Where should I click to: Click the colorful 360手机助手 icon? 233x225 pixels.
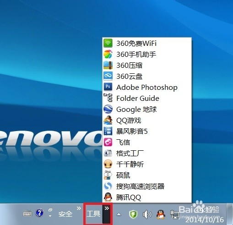[x=108, y=54]
